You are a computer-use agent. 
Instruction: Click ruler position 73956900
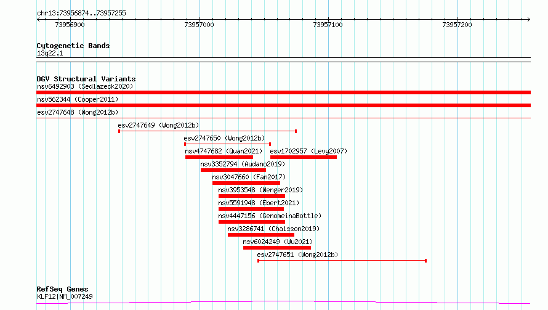click(x=70, y=25)
